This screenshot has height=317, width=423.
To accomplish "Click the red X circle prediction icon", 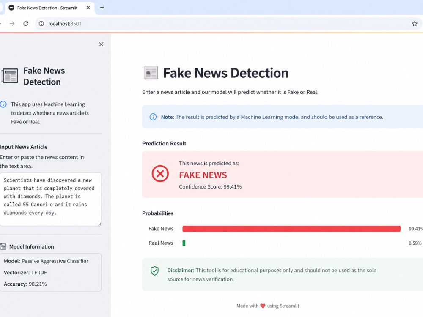I will point(160,174).
